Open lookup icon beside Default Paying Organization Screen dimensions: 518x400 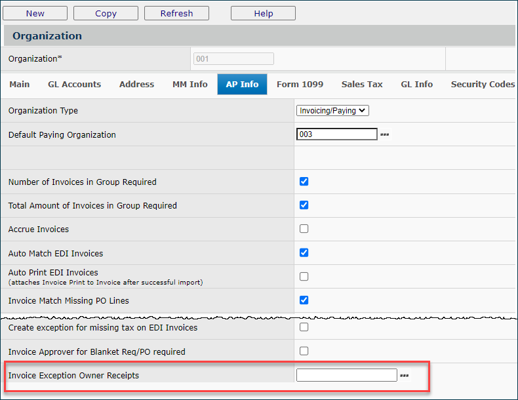click(385, 135)
